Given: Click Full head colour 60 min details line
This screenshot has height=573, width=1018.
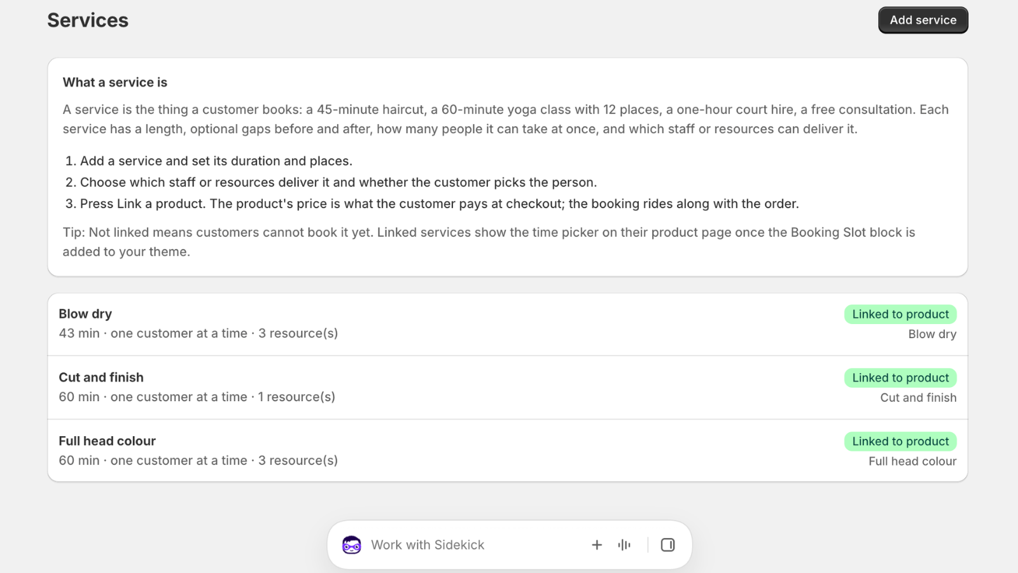Looking at the screenshot, I should tap(199, 461).
